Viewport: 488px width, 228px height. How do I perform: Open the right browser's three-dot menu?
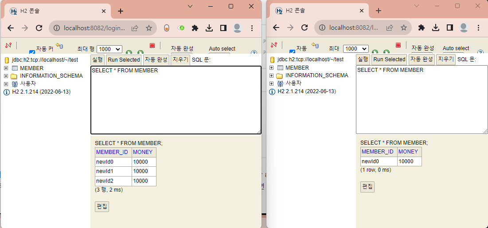point(479,28)
